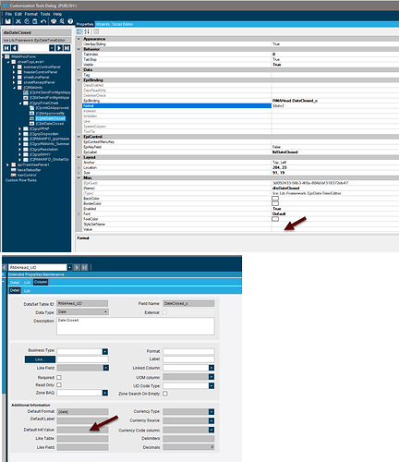Click the Cut scissors icon
The width and height of the screenshot is (399, 462).
[x=18, y=21]
